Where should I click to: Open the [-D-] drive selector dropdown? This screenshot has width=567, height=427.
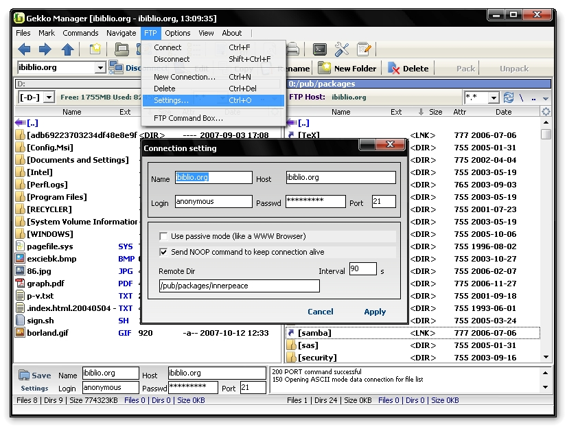(49, 97)
